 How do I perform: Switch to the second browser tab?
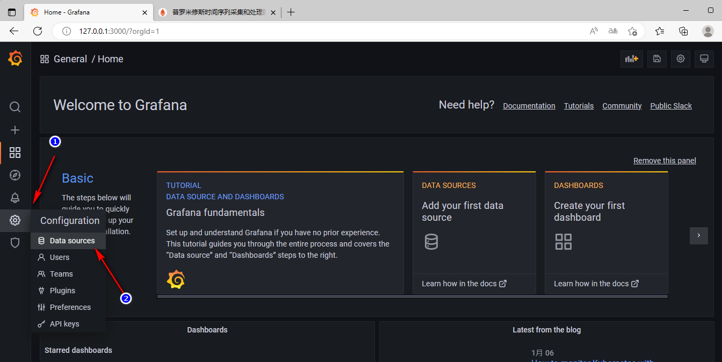(217, 12)
